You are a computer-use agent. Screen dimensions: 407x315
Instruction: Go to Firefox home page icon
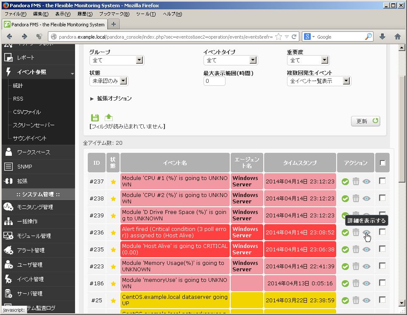[397, 37]
